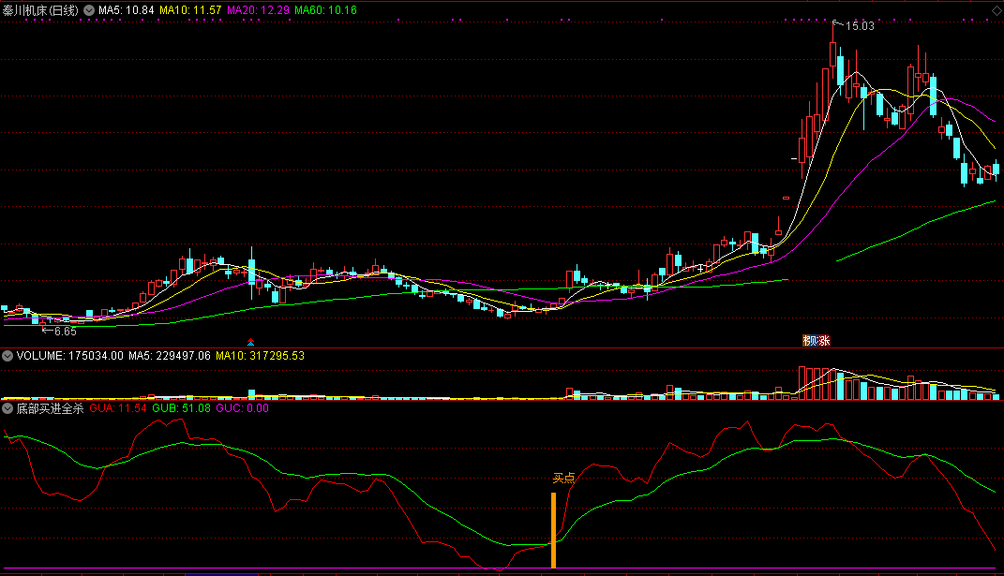This screenshot has height=576, width=1004.
Task: Select the GUC: 0.00 value
Action: pyautogui.click(x=243, y=408)
